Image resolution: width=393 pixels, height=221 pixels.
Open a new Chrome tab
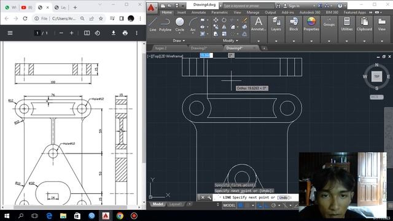point(75,7)
